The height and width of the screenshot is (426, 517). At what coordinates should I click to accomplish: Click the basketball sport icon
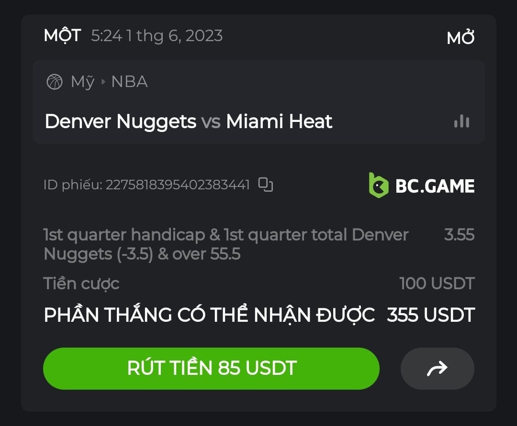click(55, 82)
